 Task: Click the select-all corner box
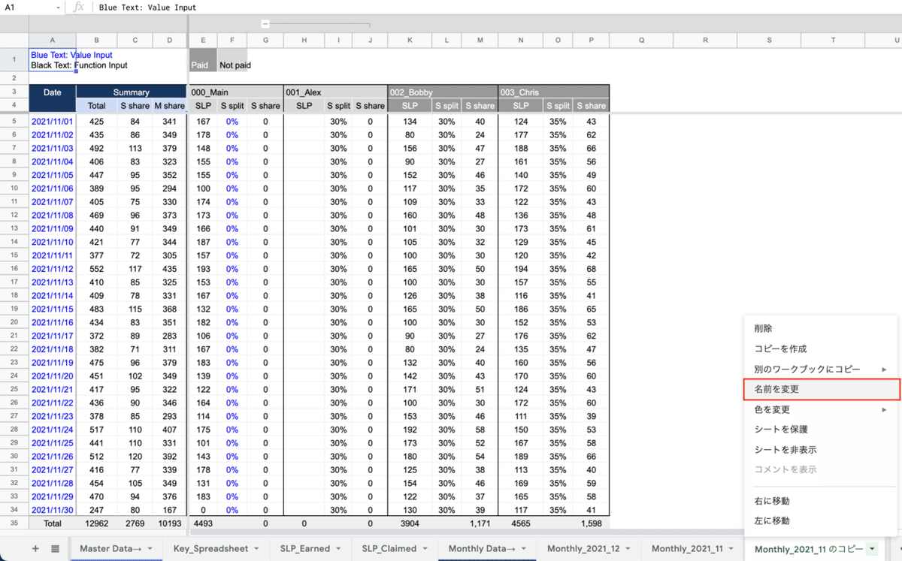click(x=14, y=40)
